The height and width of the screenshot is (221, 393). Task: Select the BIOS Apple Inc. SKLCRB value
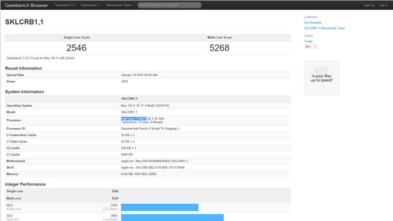point(153,168)
